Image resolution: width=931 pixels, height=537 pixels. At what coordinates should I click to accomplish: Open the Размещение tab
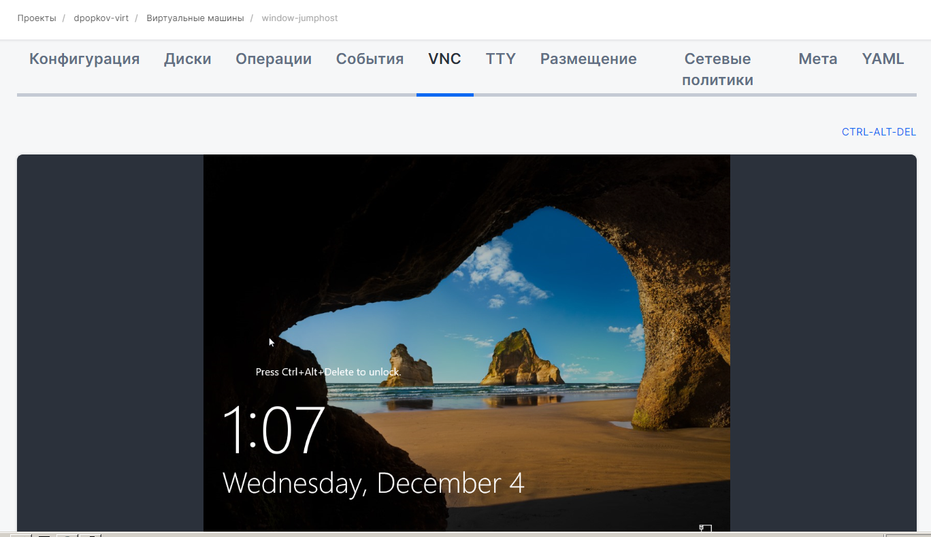pyautogui.click(x=588, y=59)
